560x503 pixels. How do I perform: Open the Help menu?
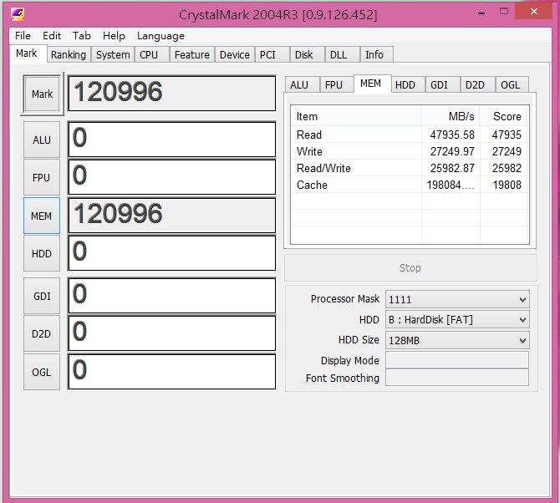[x=114, y=36]
